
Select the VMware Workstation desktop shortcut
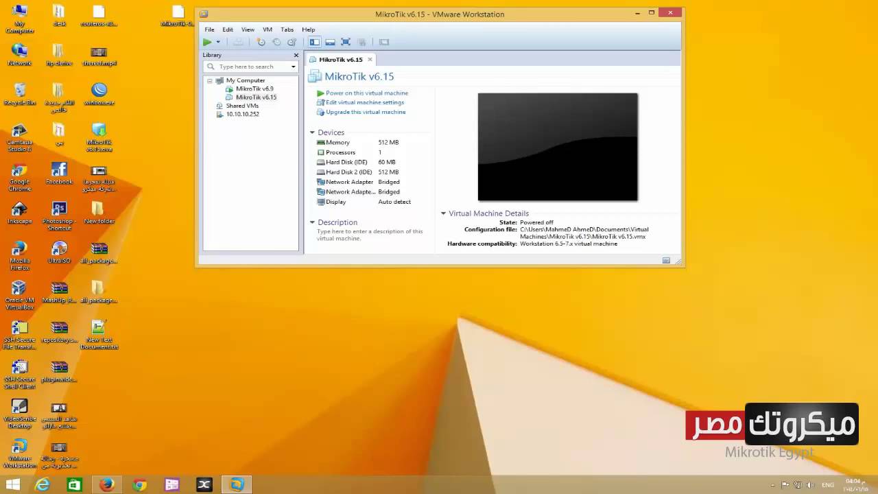19,454
